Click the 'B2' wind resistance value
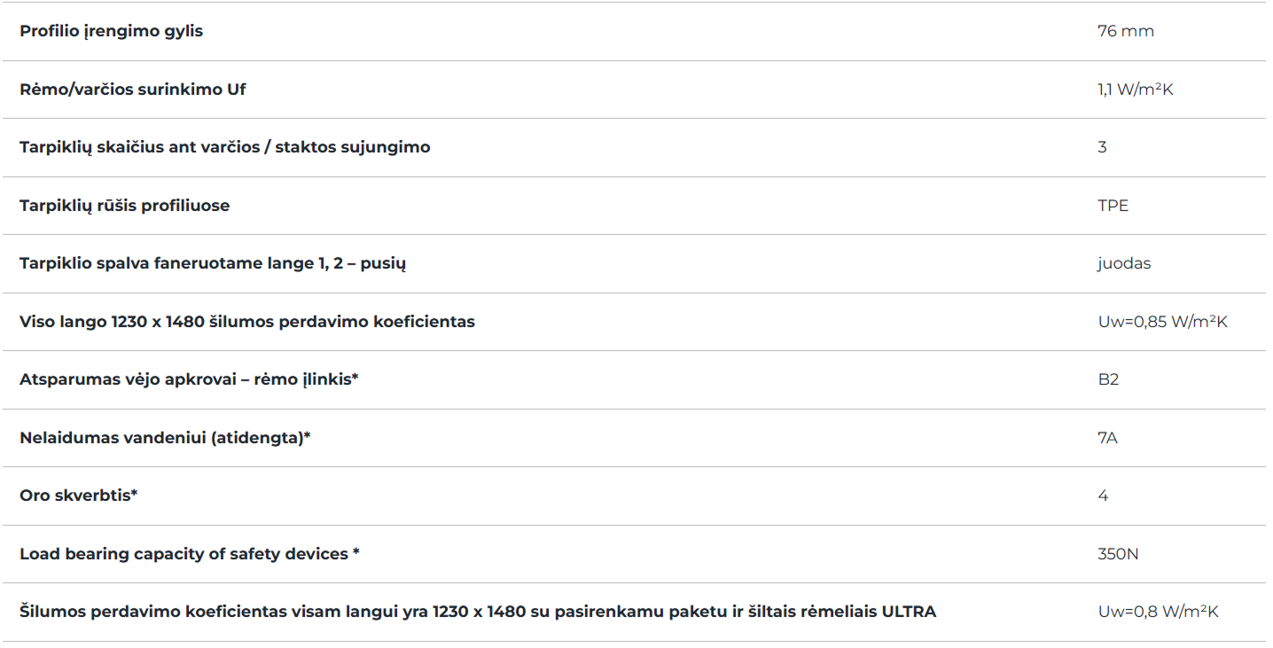The image size is (1273, 648). pyautogui.click(x=1108, y=379)
